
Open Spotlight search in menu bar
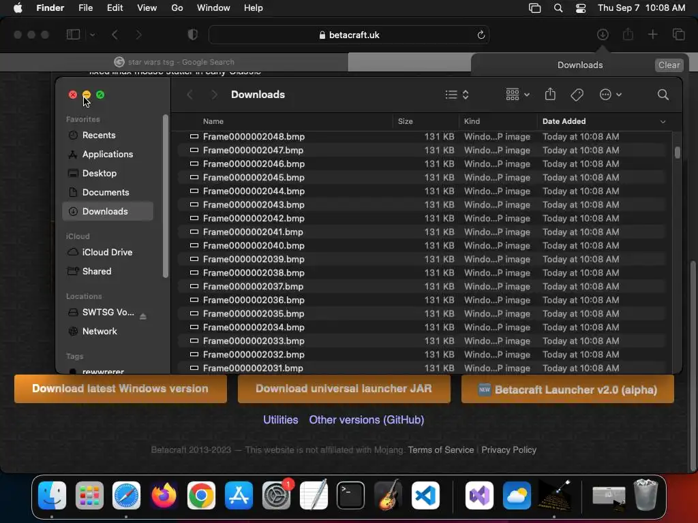click(558, 8)
